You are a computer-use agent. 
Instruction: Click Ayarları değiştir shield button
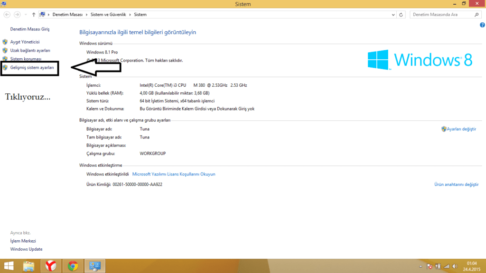(458, 129)
